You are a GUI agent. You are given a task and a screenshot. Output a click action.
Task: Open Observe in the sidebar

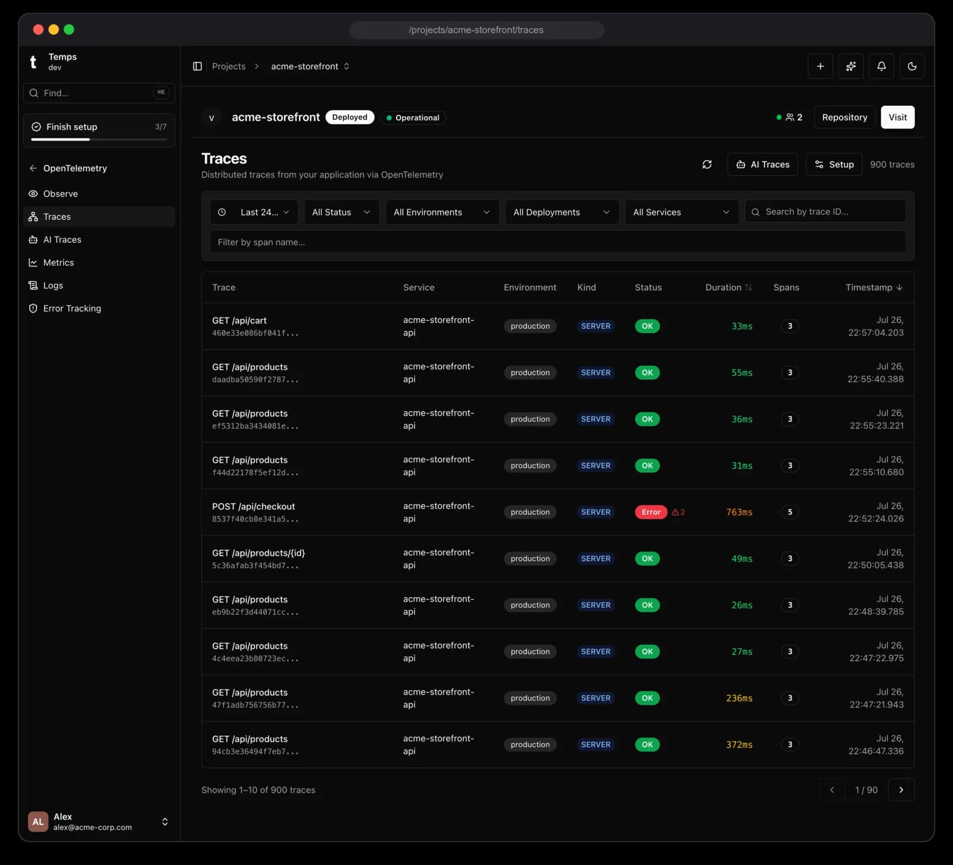click(x=99, y=194)
